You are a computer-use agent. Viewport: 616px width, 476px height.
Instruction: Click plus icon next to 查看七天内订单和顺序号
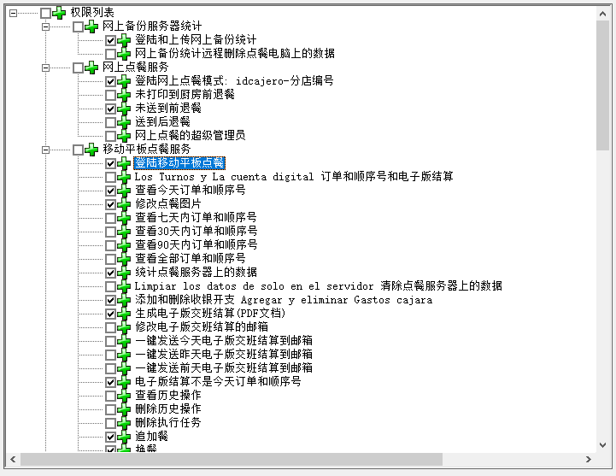tap(124, 218)
